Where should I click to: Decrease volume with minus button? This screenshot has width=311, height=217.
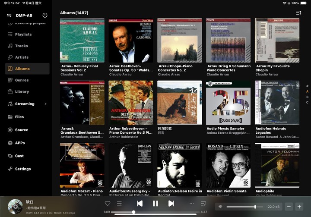(289, 207)
